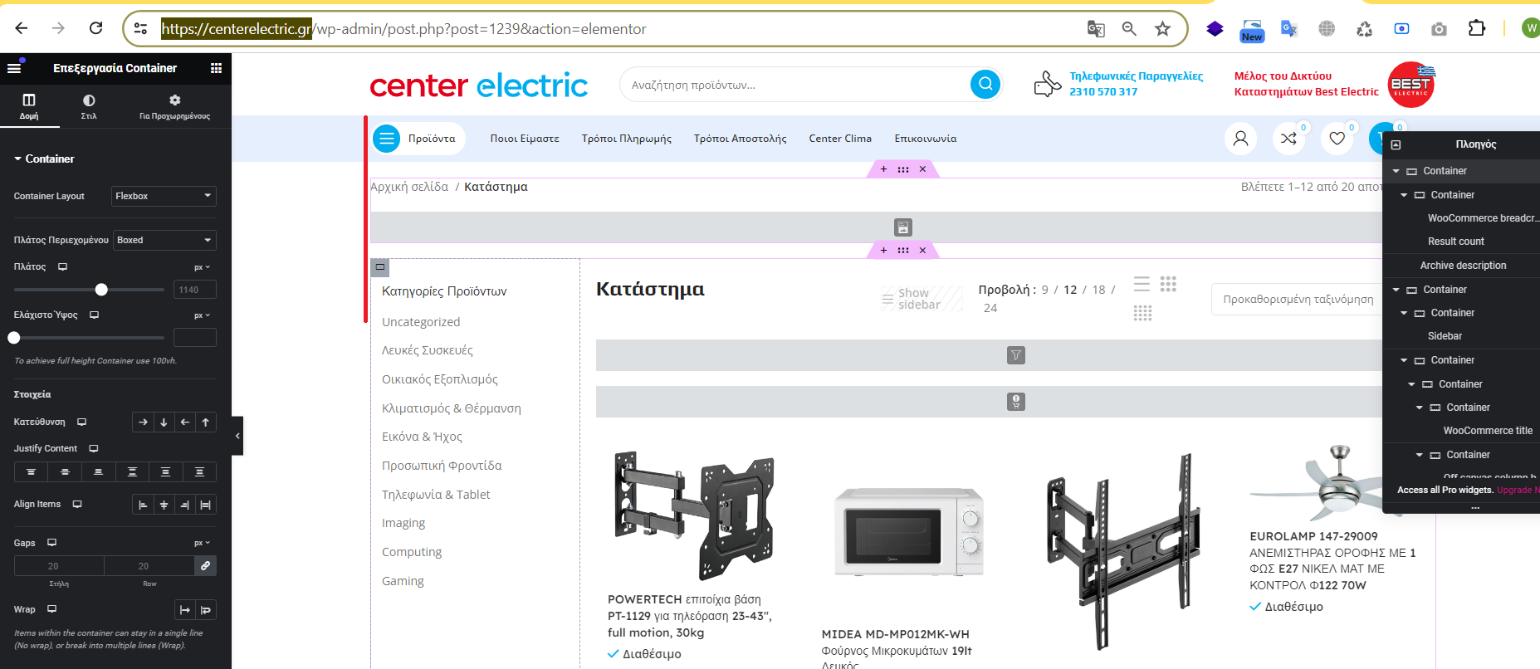Set Justify Content to start
This screenshot has height=669, width=1540.
click(x=31, y=472)
